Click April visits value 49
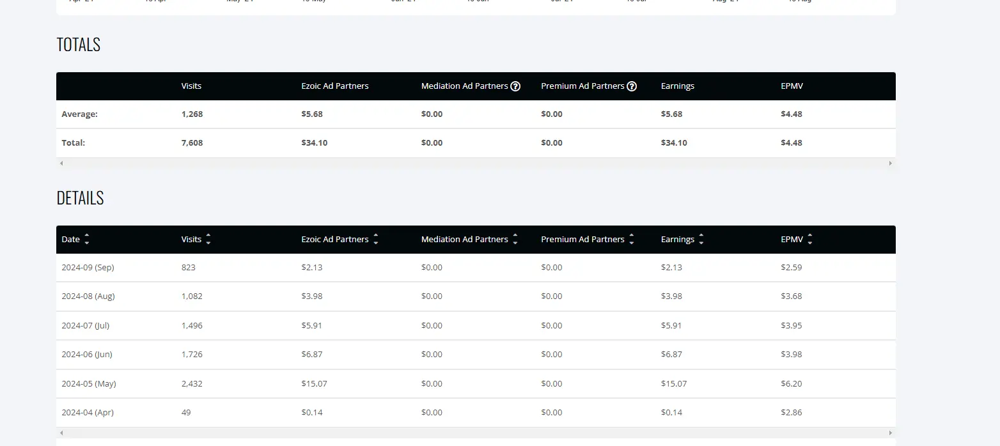 coord(186,413)
